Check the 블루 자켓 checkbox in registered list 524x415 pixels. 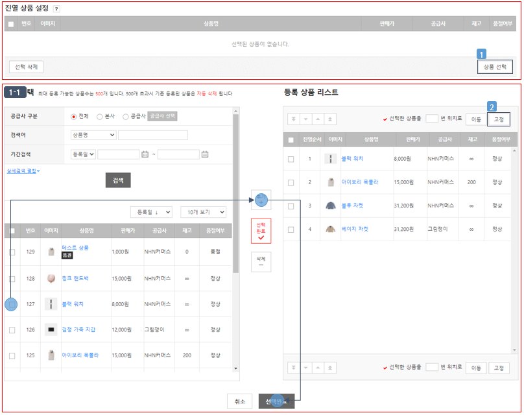pyautogui.click(x=291, y=206)
